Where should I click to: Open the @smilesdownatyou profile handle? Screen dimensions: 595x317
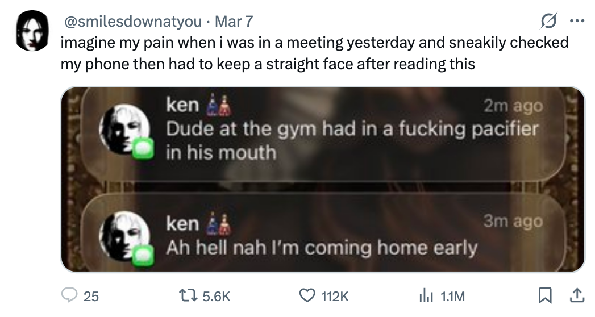(x=134, y=22)
